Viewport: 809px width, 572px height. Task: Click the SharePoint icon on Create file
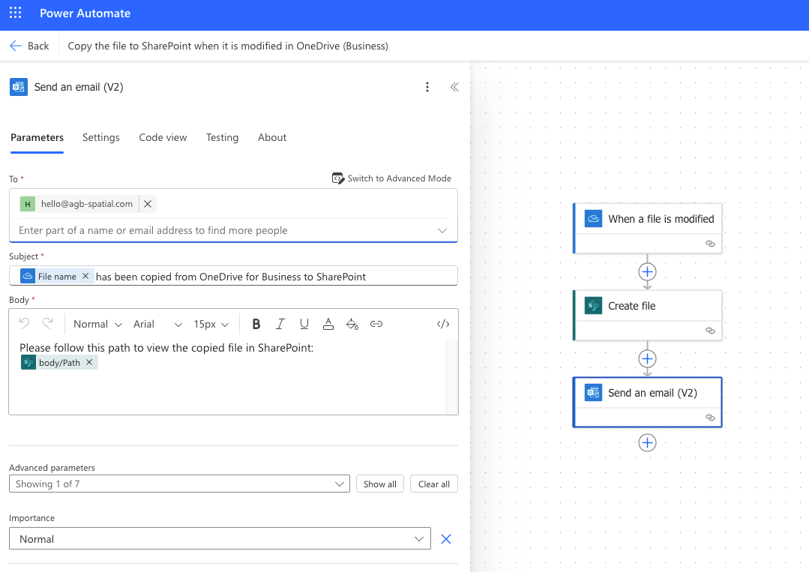[x=593, y=306]
